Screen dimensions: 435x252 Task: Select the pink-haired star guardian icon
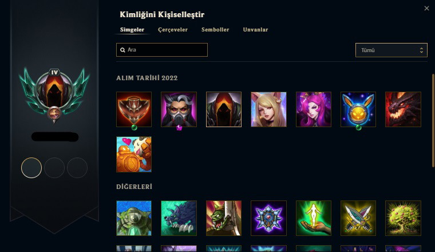tap(314, 109)
